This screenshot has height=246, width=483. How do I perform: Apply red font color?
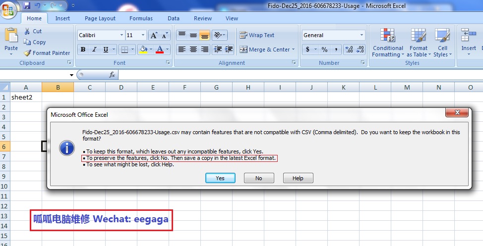pyautogui.click(x=160, y=49)
